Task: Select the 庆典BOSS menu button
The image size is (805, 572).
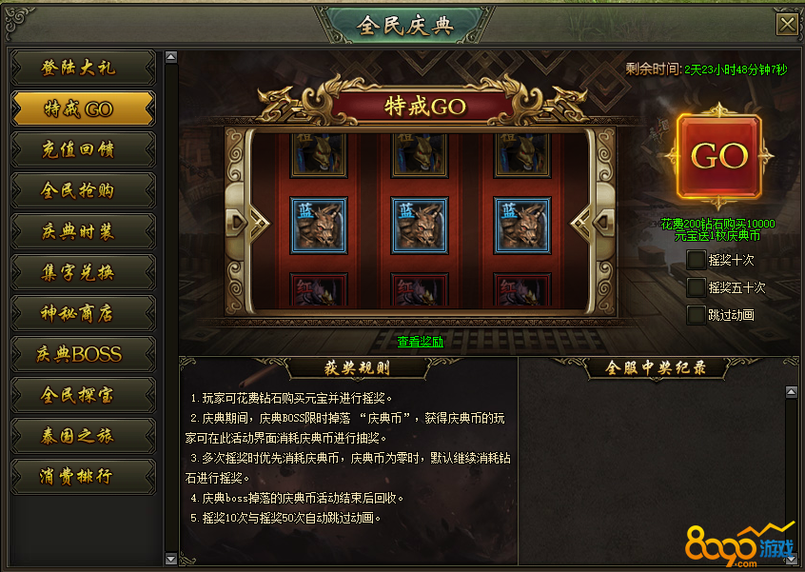Action: click(x=83, y=354)
